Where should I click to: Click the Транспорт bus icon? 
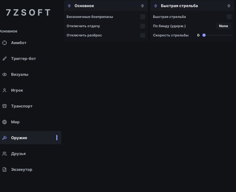[x=4, y=106]
